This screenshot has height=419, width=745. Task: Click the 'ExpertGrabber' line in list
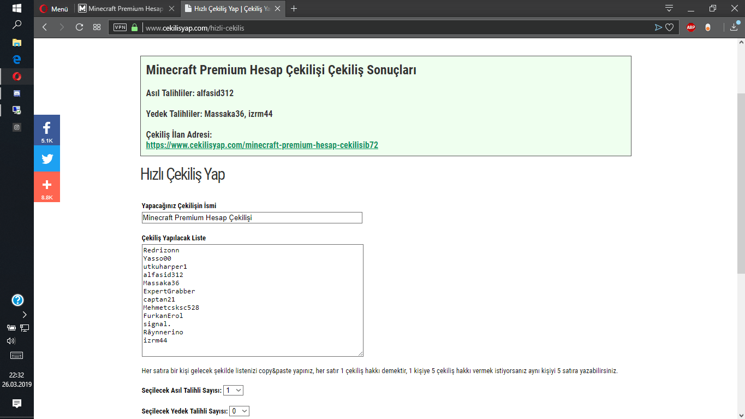169,291
